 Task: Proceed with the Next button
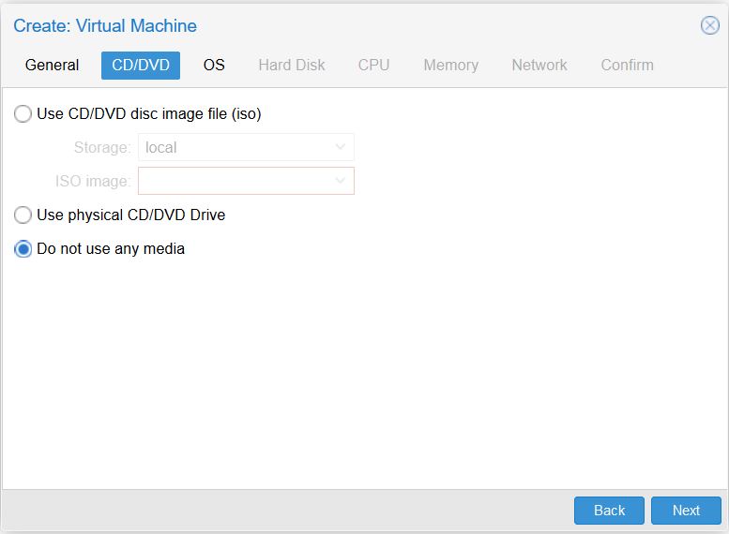686,511
